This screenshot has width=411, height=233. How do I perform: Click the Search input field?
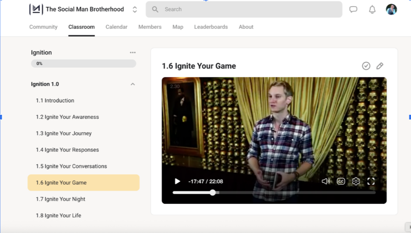pos(244,9)
